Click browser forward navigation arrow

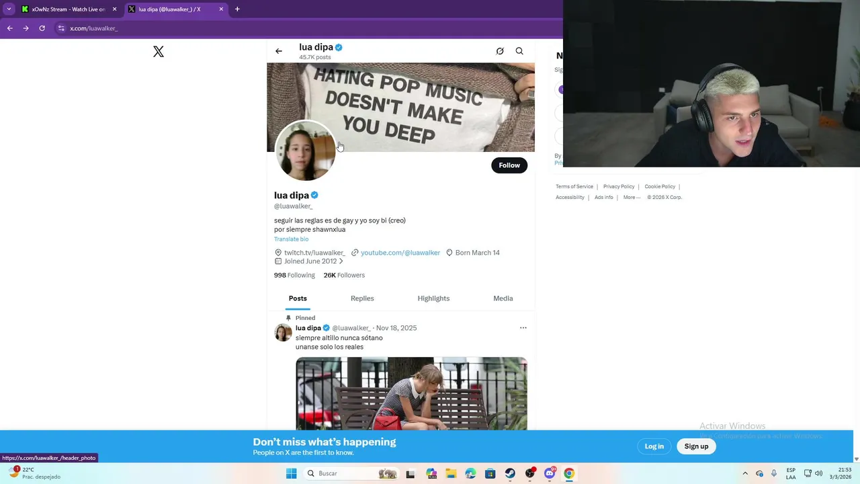26,28
